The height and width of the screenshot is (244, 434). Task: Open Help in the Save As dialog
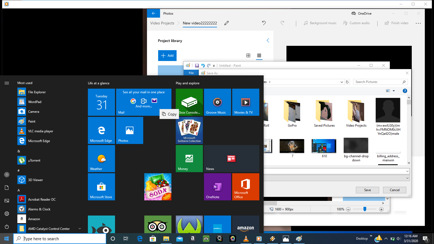[x=405, y=91]
